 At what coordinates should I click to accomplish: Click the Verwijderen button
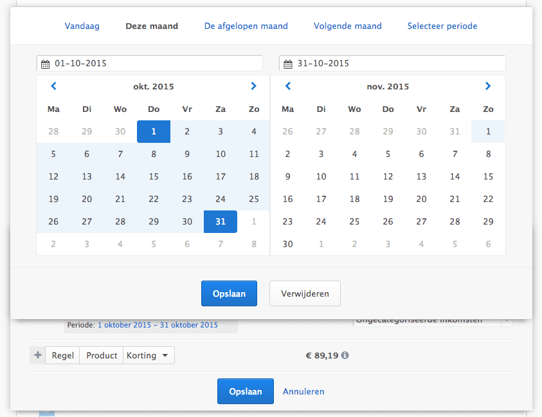[305, 293]
